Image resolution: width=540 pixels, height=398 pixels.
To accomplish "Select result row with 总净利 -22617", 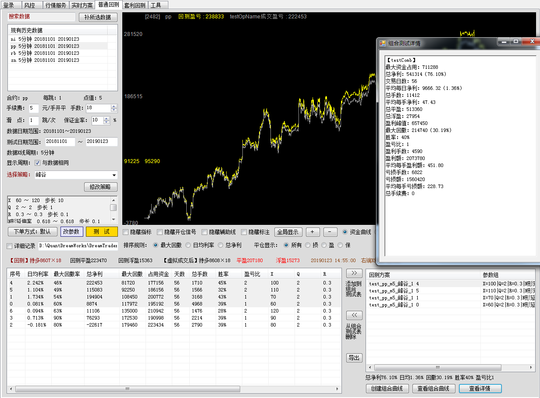I will pyautogui.click(x=174, y=325).
